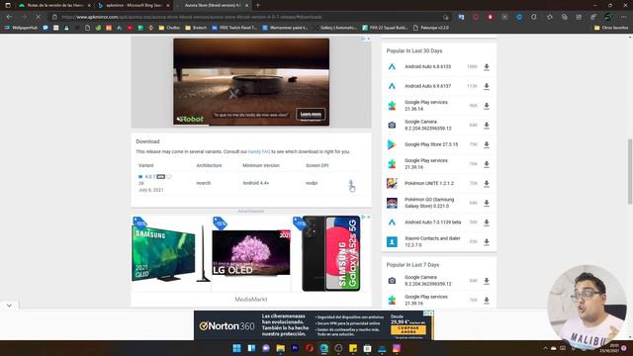Open Microsoft Edge from the taskbar
The width and height of the screenshot is (633, 356).
coord(323,348)
